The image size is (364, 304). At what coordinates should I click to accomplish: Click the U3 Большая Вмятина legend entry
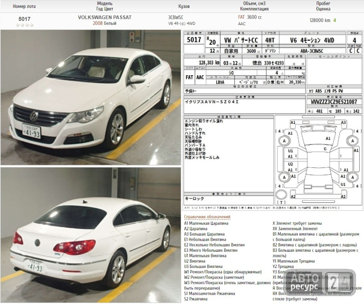[203, 266]
